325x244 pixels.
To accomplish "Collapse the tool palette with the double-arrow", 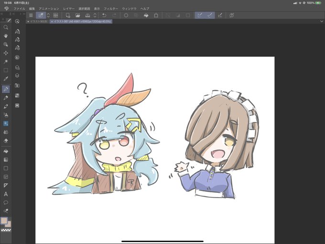I will [x=1, y=14].
